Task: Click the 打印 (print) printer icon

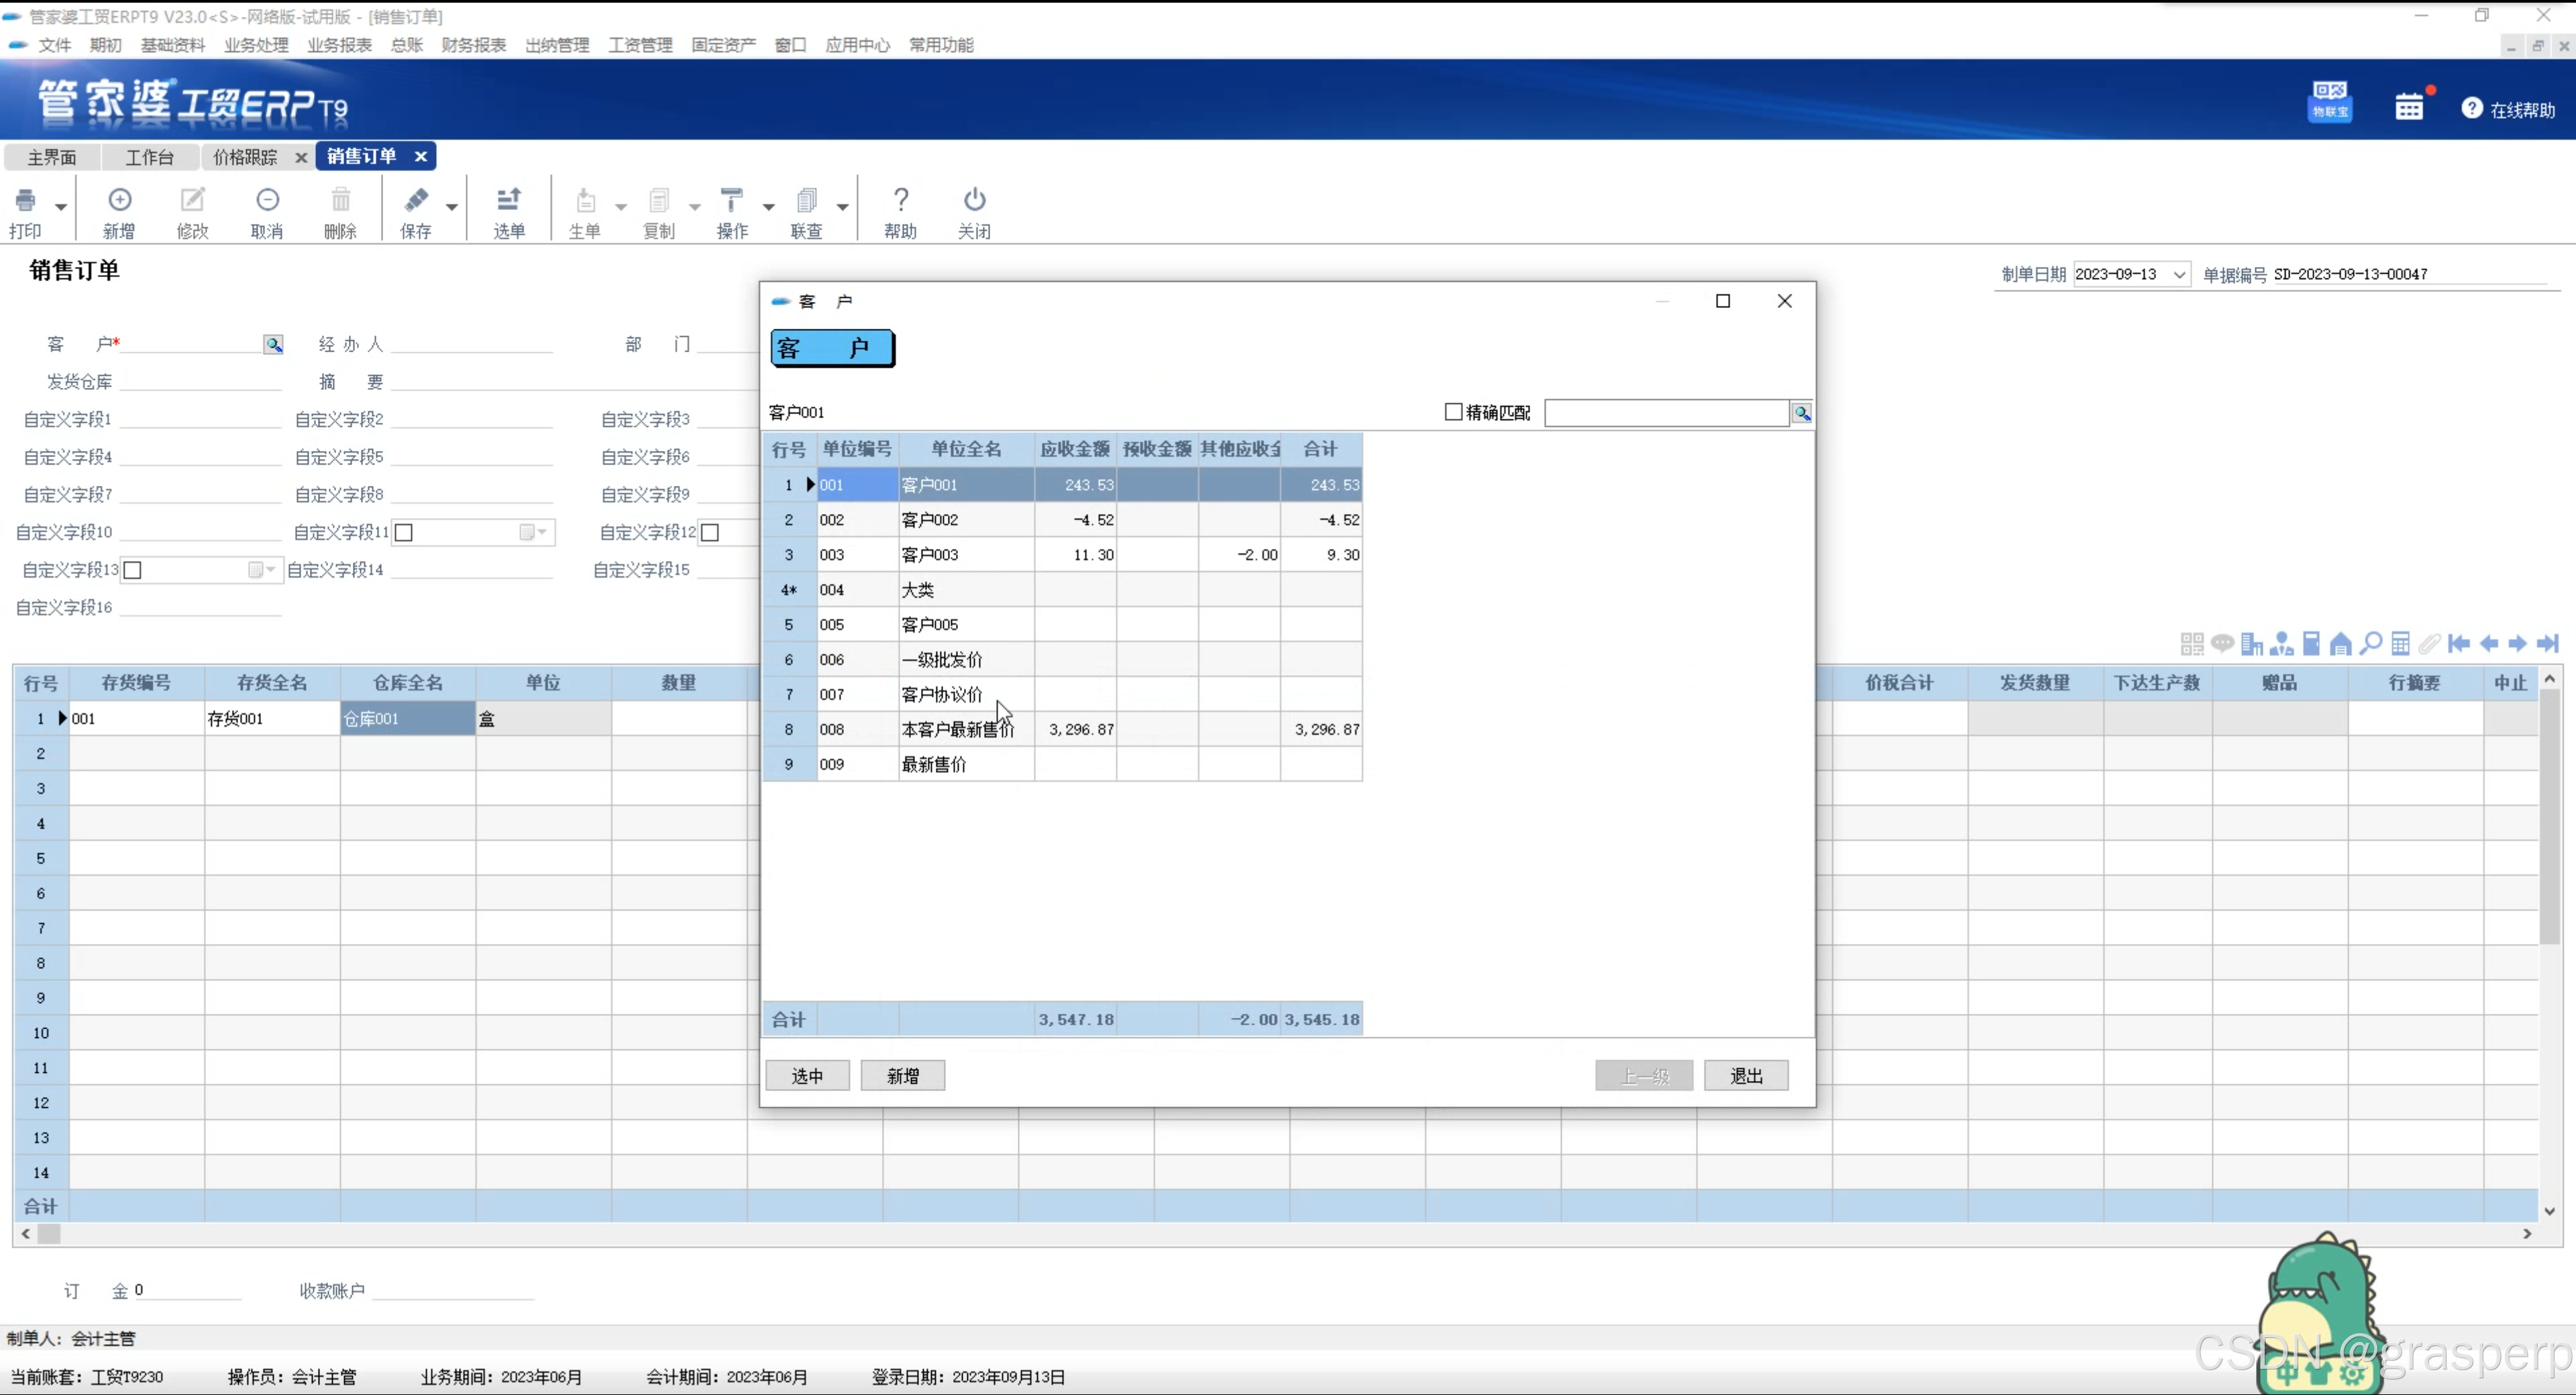Action: [26, 201]
